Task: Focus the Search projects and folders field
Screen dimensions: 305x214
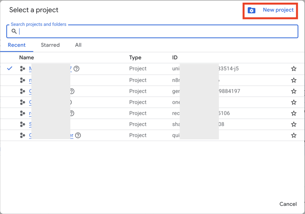Action: [155, 32]
